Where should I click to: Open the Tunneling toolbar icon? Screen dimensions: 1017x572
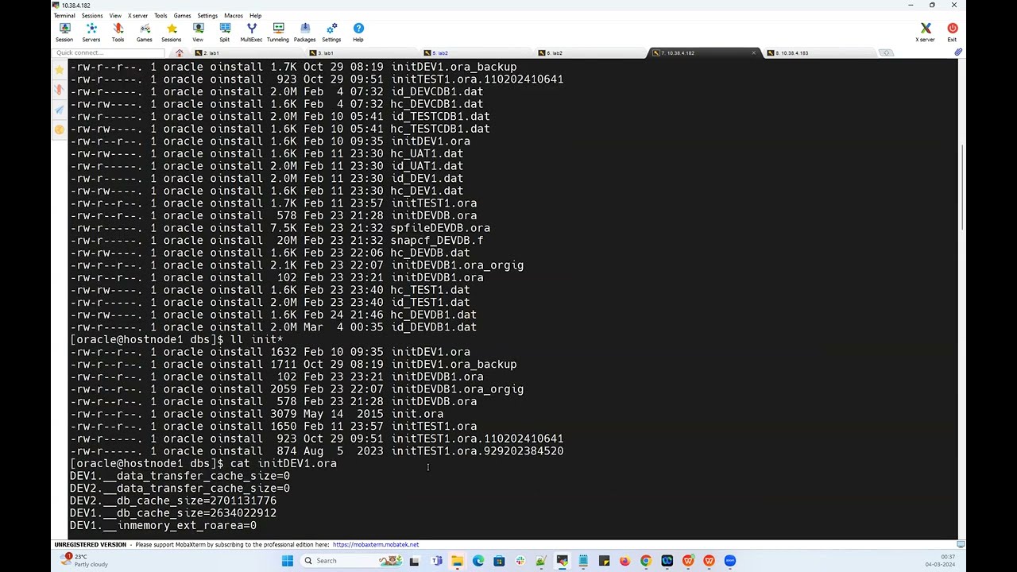click(278, 32)
